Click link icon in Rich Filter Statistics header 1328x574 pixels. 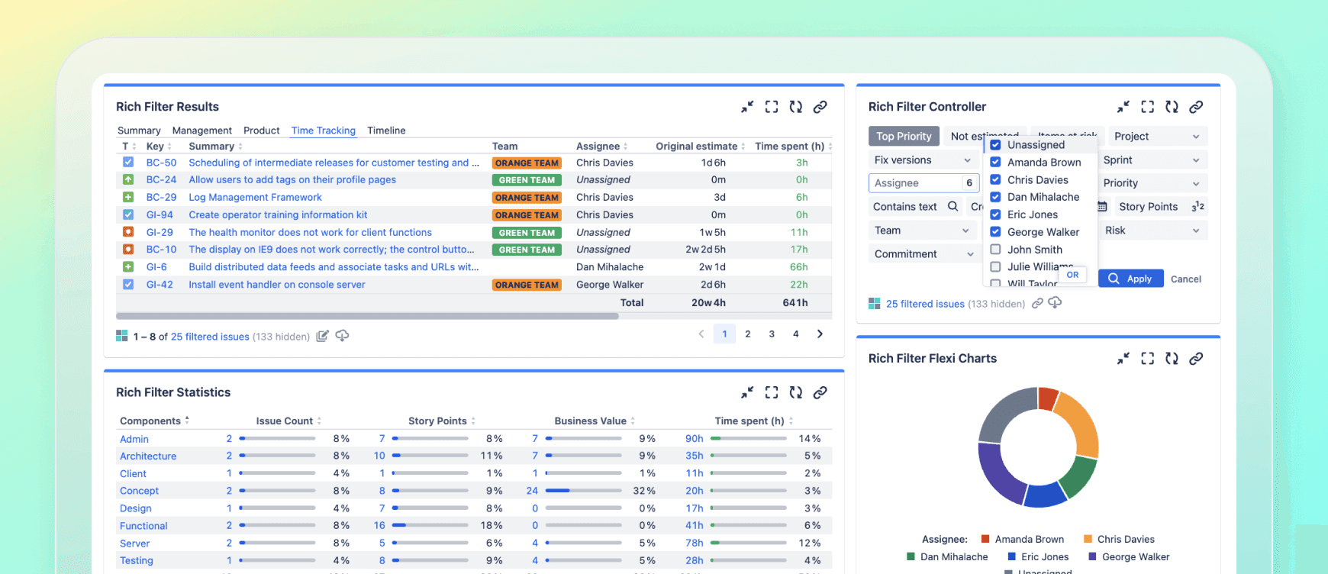click(820, 392)
